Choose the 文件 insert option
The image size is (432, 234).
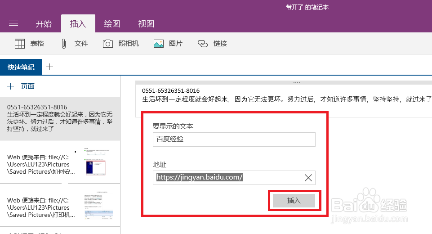click(81, 44)
